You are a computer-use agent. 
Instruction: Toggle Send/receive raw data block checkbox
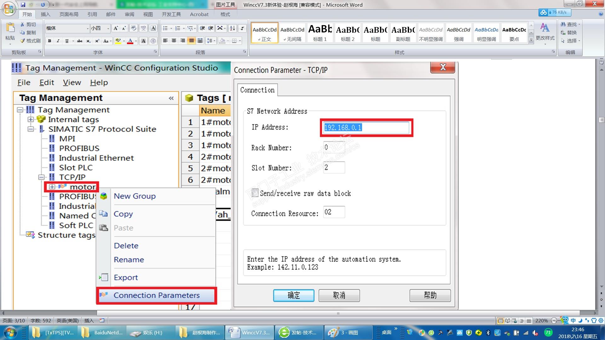255,193
